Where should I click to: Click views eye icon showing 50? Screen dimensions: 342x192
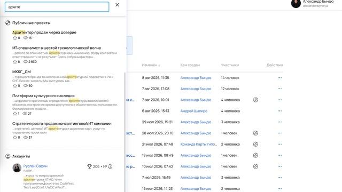pos(26,86)
